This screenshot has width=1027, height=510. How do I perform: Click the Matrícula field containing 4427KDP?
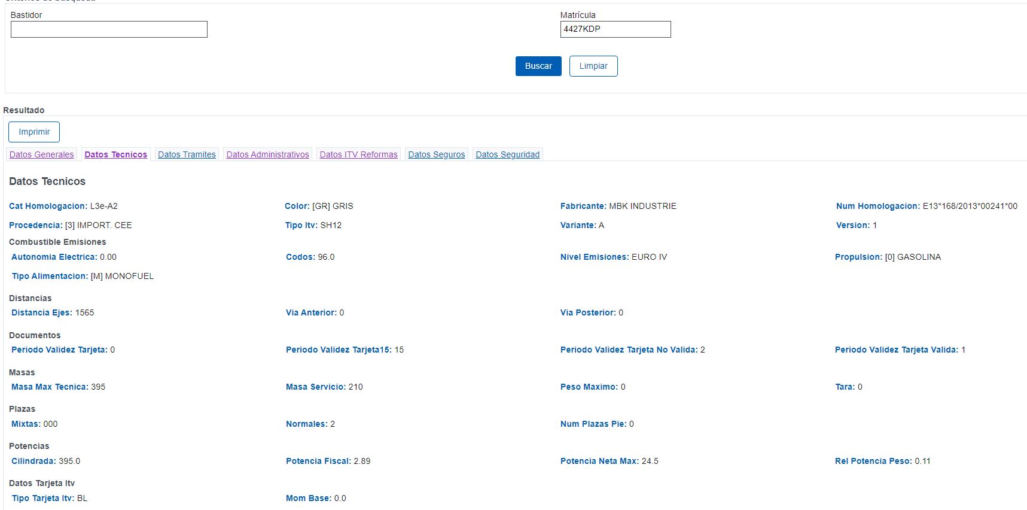point(615,29)
